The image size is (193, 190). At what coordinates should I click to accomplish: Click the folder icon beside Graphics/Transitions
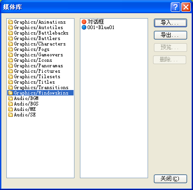click(x=10, y=87)
